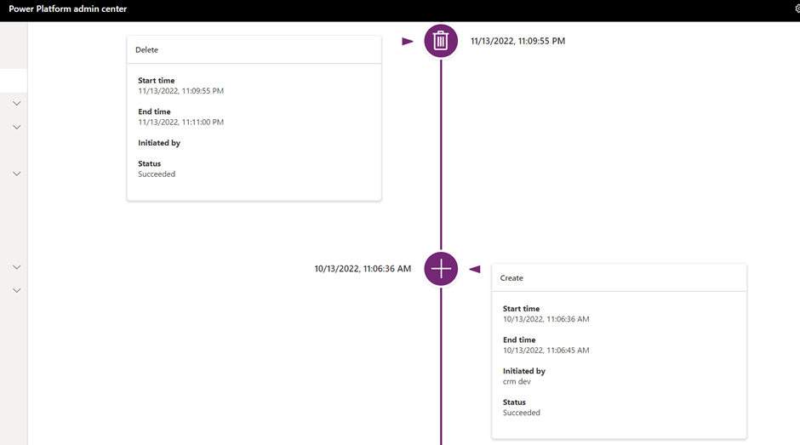
Task: Expand the fourth chevron from top in sidebar
Action: coord(16,267)
